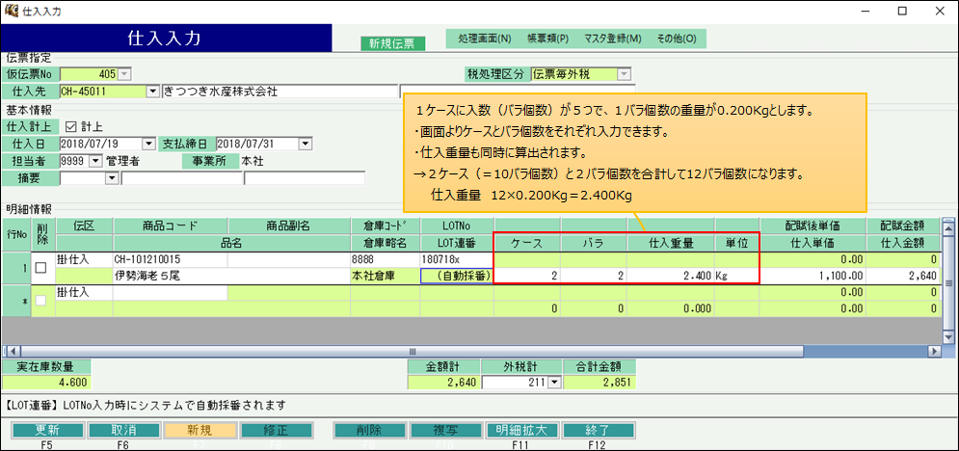The image size is (959, 451).
Task: Check the 削除 box on row 1
Action: coord(40,268)
